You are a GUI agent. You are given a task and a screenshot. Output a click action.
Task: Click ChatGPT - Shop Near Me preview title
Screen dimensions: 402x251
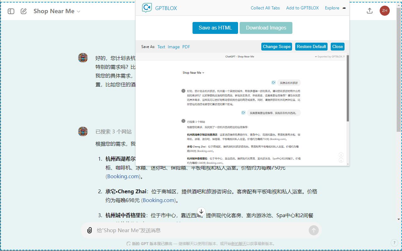240,57
